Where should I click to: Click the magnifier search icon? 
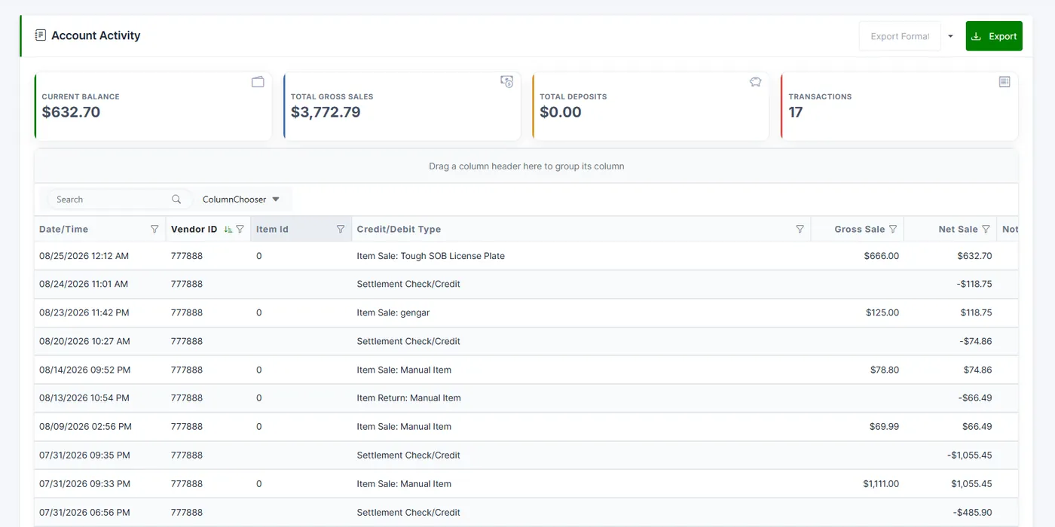coord(176,200)
